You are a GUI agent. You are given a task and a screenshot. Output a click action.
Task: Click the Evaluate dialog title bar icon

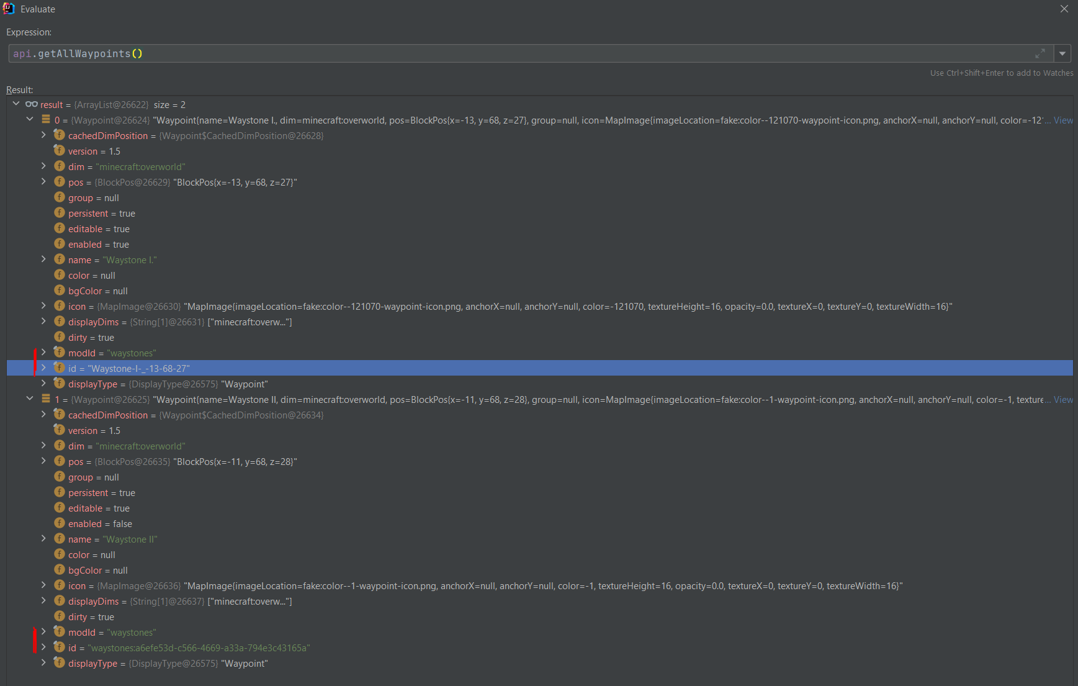click(x=9, y=9)
